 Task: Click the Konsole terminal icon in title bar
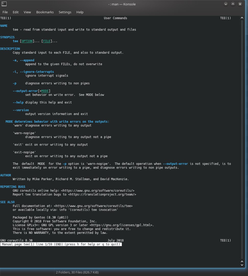[4, 4]
